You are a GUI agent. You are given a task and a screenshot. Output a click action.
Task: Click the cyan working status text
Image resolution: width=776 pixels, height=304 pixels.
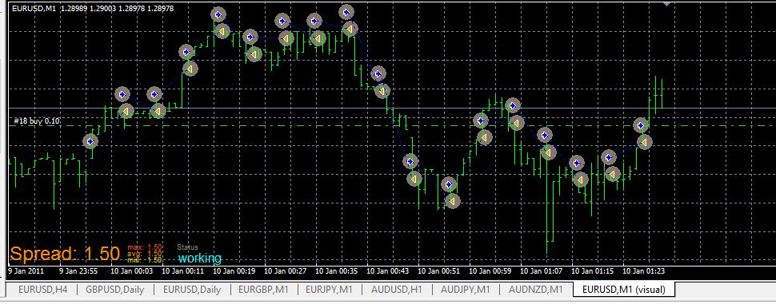coord(200,258)
